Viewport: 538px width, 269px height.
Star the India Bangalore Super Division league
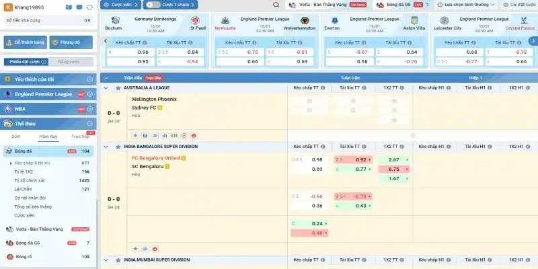(118, 146)
